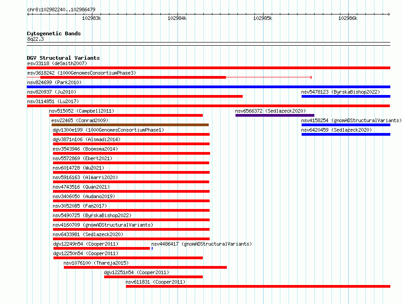This screenshot has width=403, height=304.
Task: Select nsv6420459 (Sedlazeck2020) label
Action: 336,130
